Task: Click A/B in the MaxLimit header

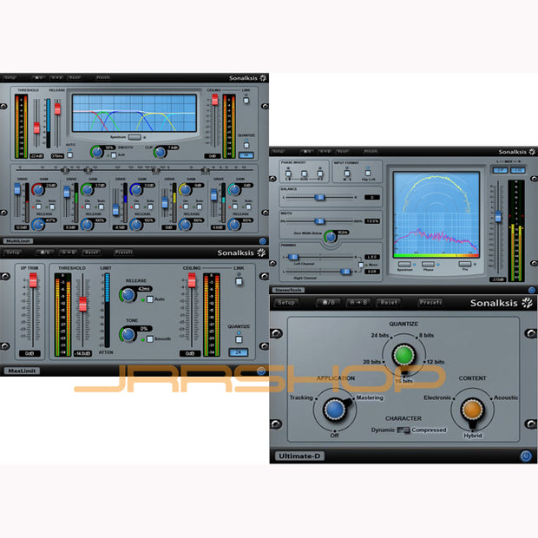Action: (45, 253)
